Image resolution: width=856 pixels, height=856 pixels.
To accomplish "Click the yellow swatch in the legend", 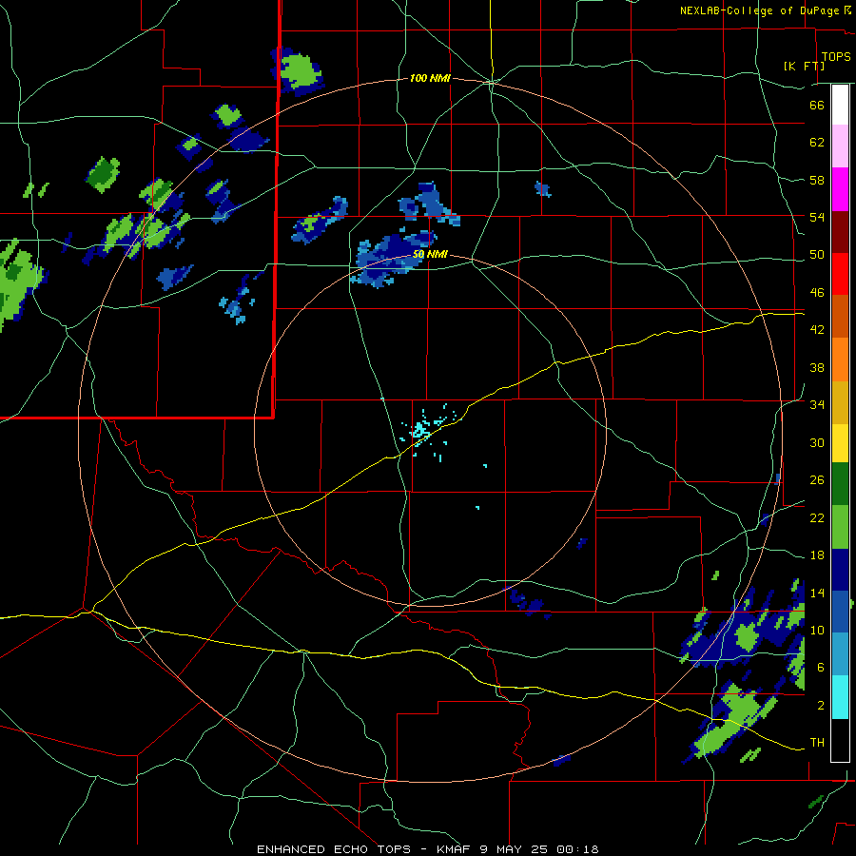I will pyautogui.click(x=840, y=443).
